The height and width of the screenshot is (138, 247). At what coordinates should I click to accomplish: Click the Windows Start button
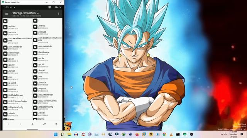click(56, 135)
